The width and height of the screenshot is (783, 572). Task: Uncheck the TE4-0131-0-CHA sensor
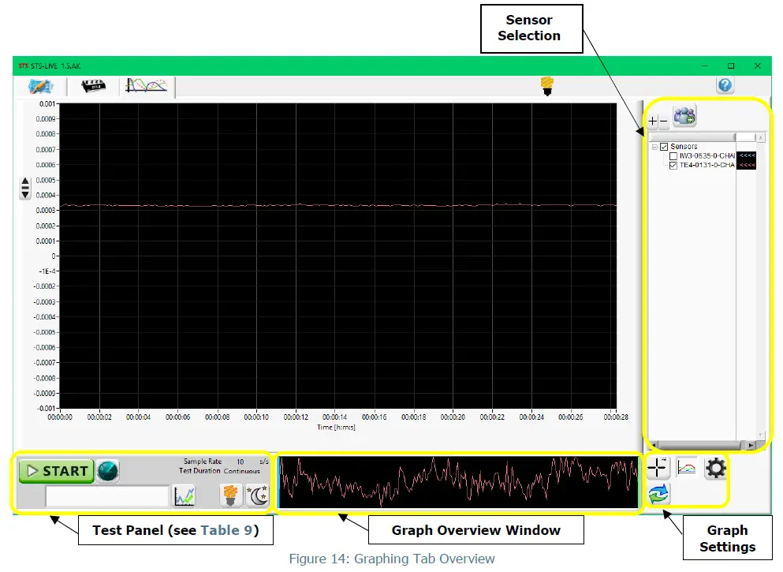coord(673,165)
